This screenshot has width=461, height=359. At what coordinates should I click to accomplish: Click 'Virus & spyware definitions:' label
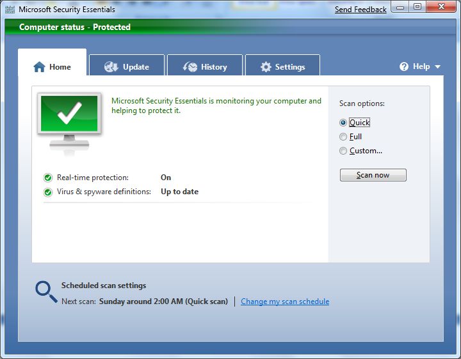pyautogui.click(x=104, y=192)
